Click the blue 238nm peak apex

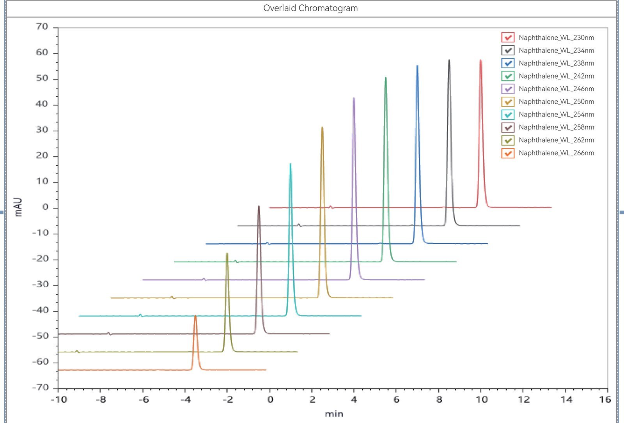[x=417, y=65]
